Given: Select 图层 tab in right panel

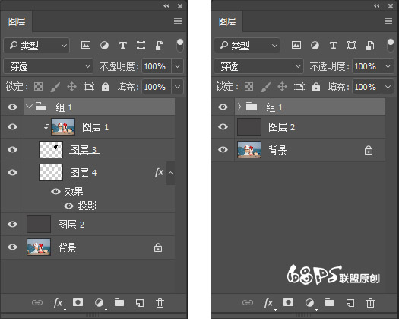Looking at the screenshot, I should coord(227,21).
